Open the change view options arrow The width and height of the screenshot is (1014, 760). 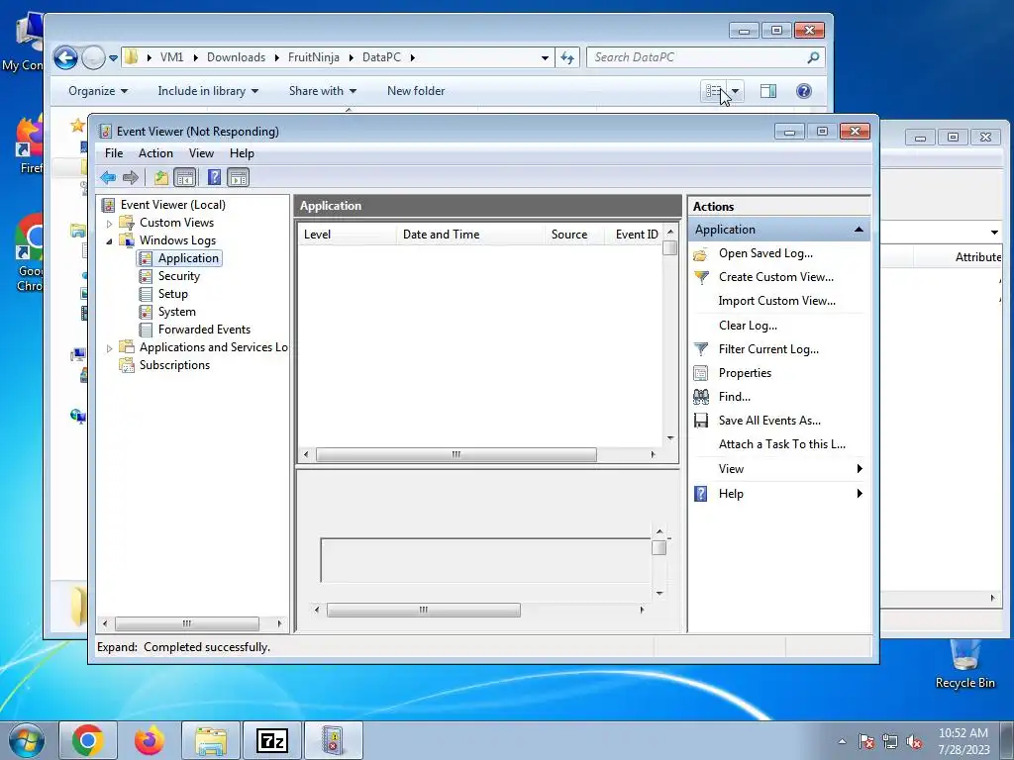736,91
